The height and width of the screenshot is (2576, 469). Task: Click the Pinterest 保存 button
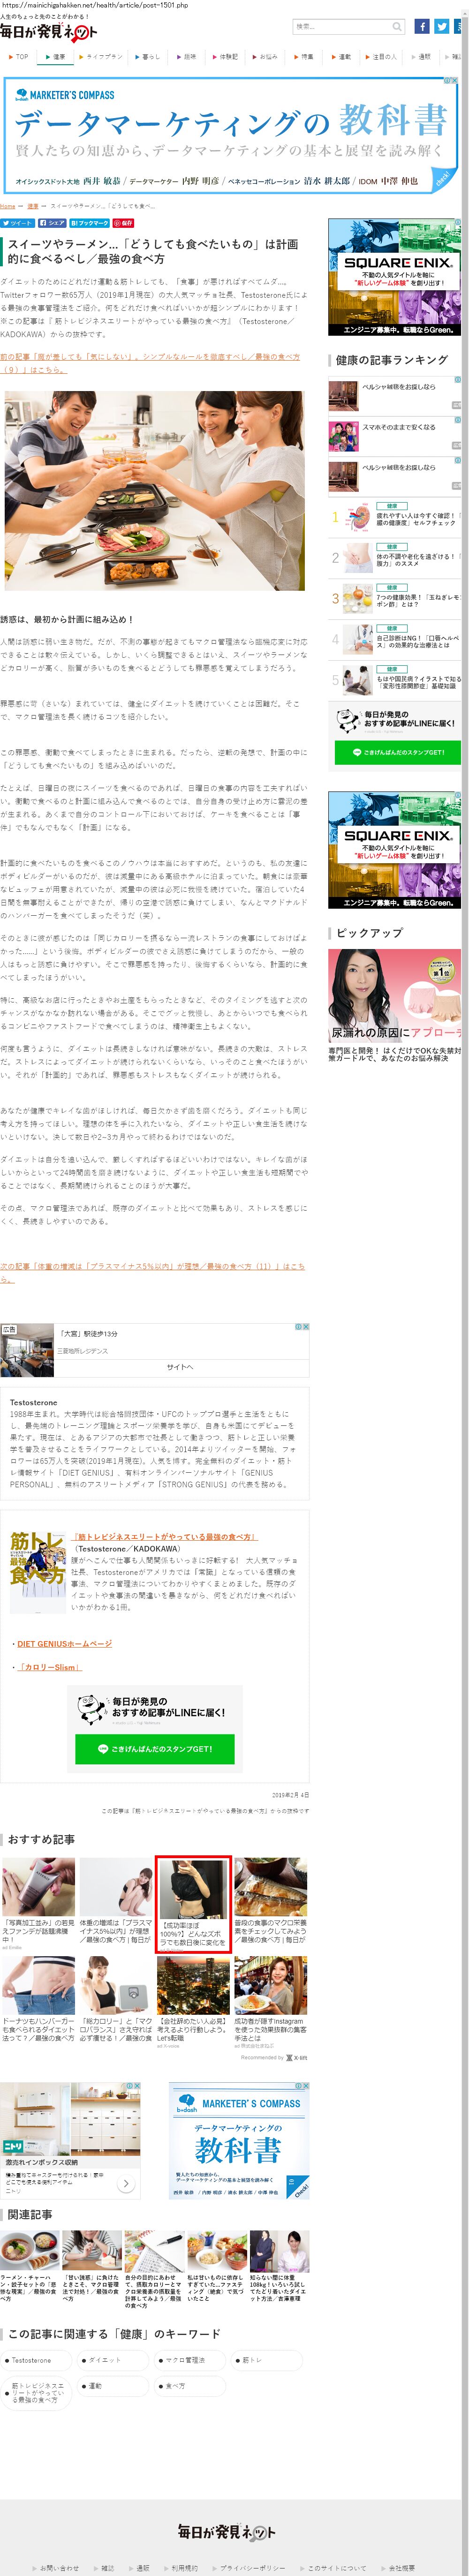124,223
